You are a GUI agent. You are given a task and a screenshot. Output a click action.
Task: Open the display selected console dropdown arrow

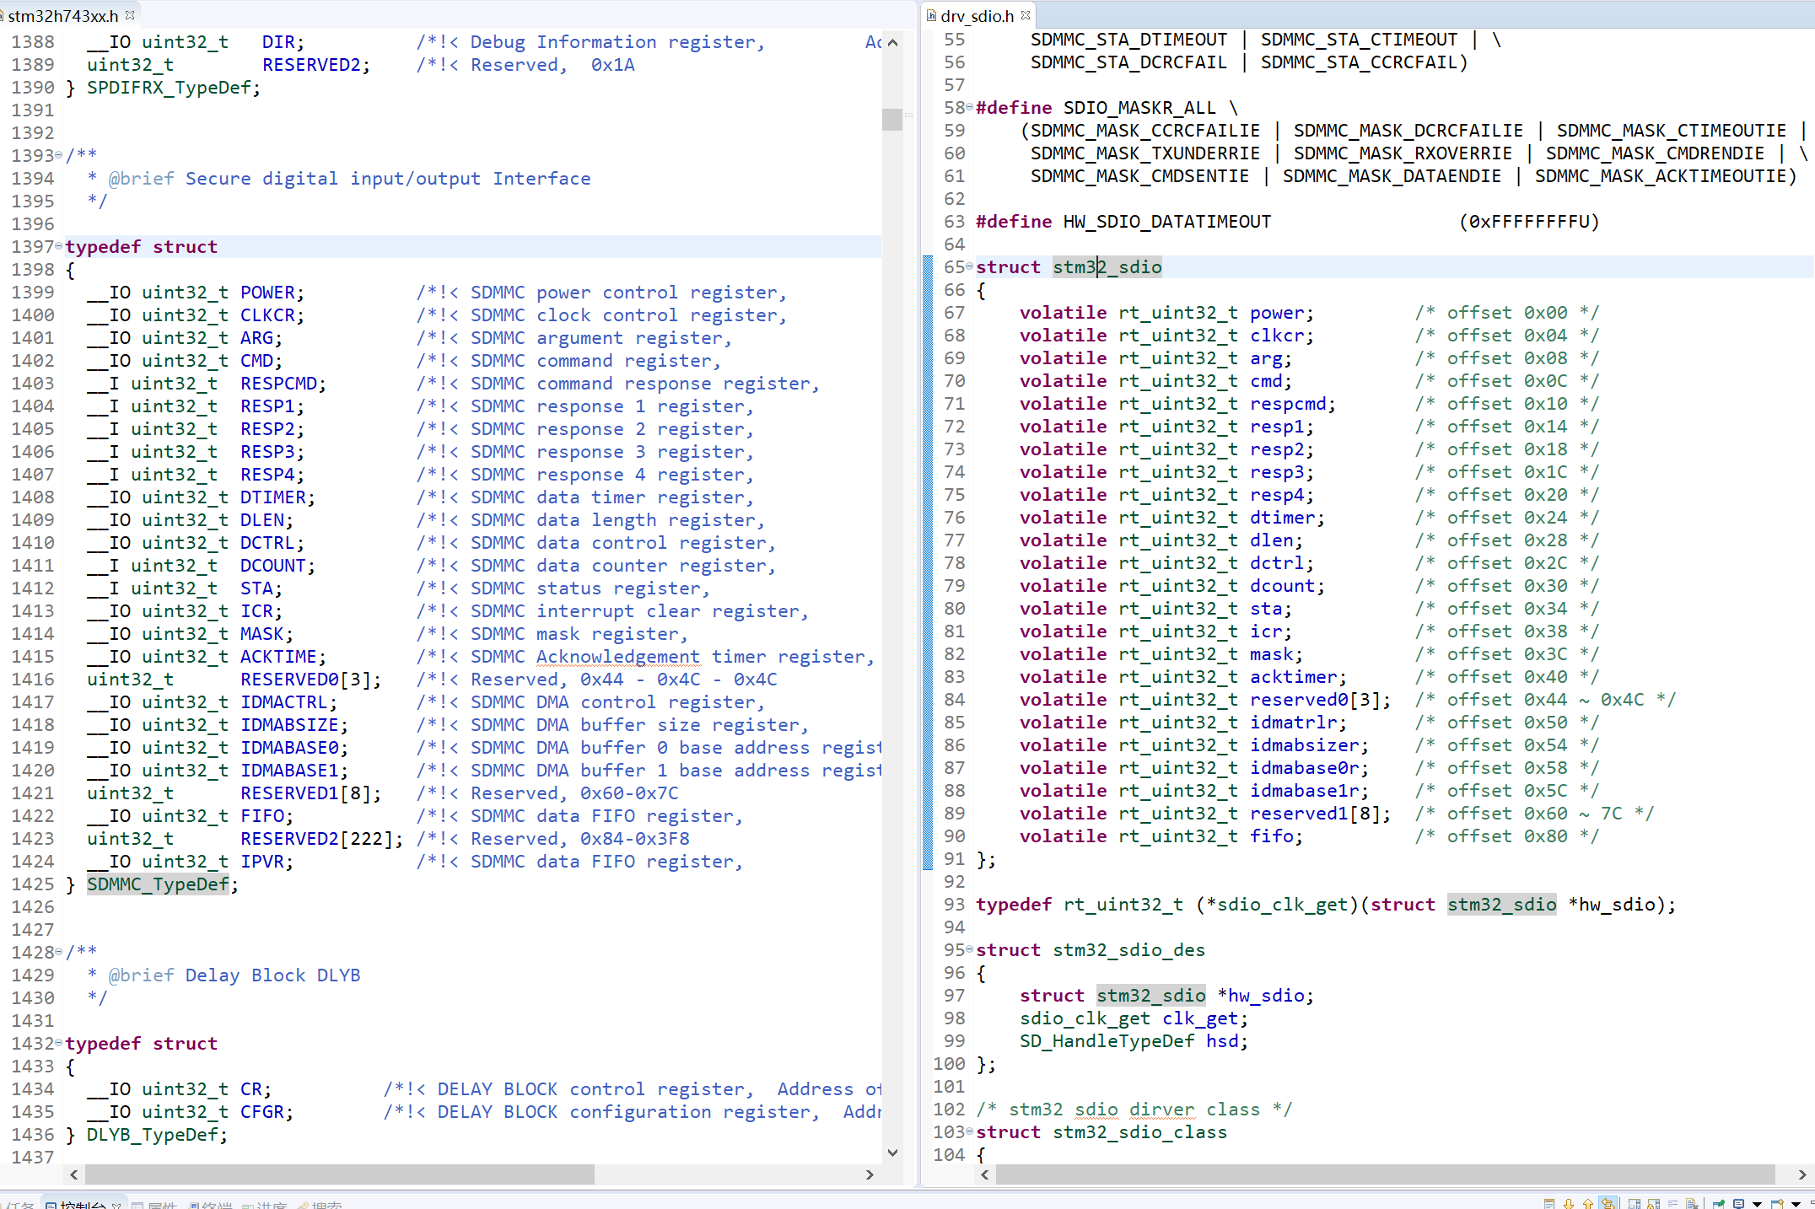point(1757,1204)
